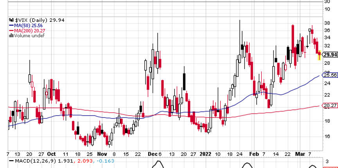Select the $VIX (Daily) legend label

(28, 20)
